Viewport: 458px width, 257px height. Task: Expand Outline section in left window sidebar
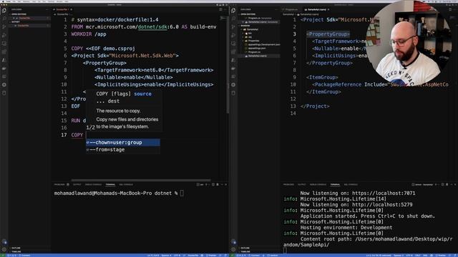pyautogui.click(x=16, y=248)
